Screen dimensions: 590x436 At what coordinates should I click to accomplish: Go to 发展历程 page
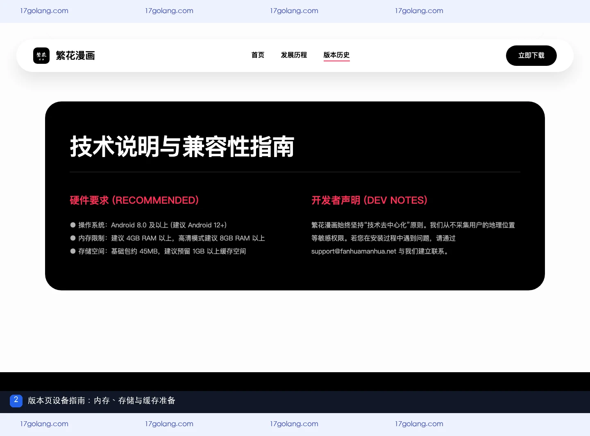(294, 55)
